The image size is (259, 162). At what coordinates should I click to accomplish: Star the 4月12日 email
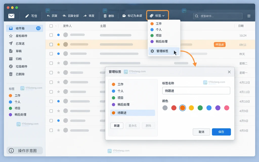point(58,82)
